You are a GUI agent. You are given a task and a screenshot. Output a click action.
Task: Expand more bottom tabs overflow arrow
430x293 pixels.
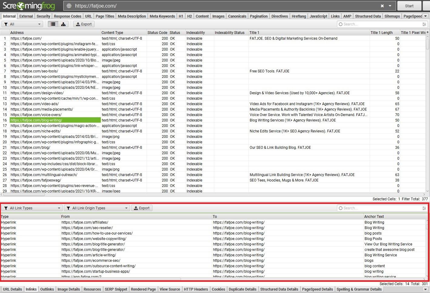pyautogui.click(x=425, y=289)
